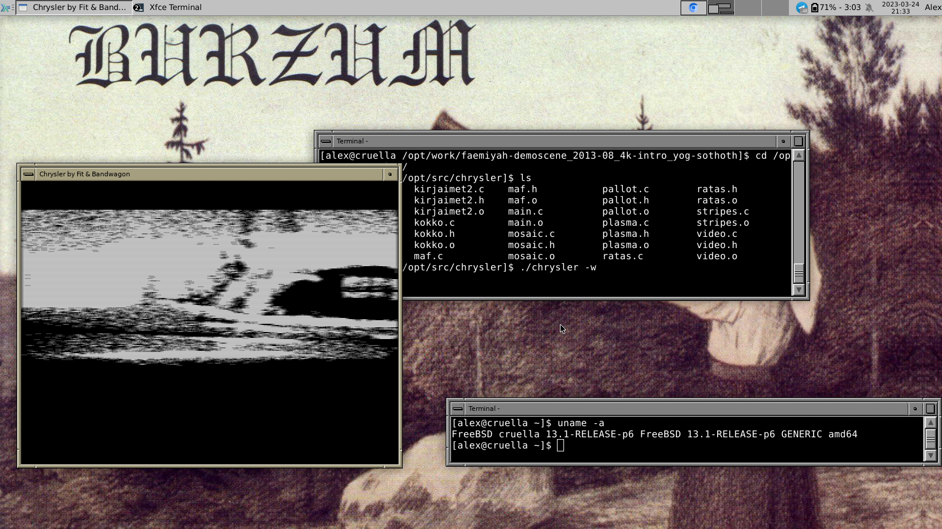
Task: Select workspace one with the Chromium icon
Action: pos(694,8)
